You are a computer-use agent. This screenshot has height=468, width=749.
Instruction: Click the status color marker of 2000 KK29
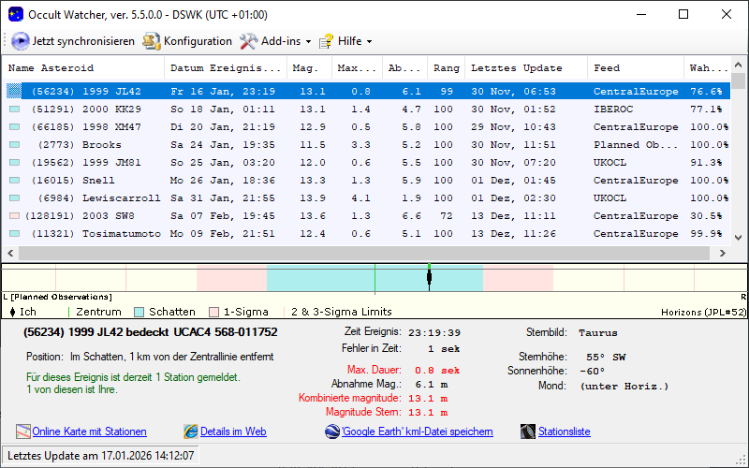coord(15,109)
